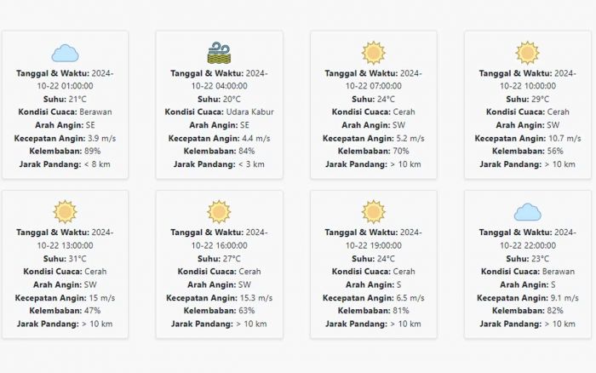The width and height of the screenshot is (596, 373).
Task: Click 'Kelembaban: 56%' humidity value
Action: 528,152
